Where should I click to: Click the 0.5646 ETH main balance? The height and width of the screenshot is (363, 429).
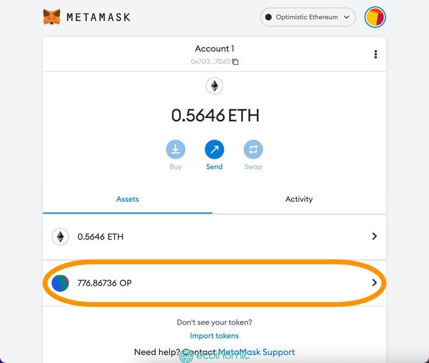[x=215, y=115]
